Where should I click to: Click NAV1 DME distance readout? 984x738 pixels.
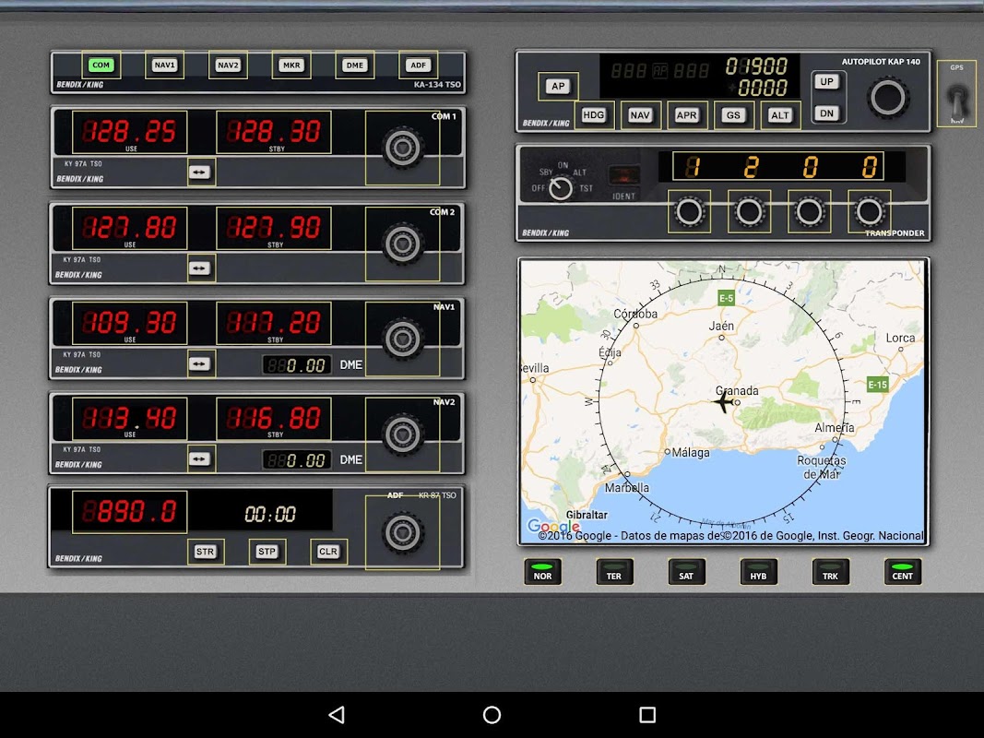296,365
